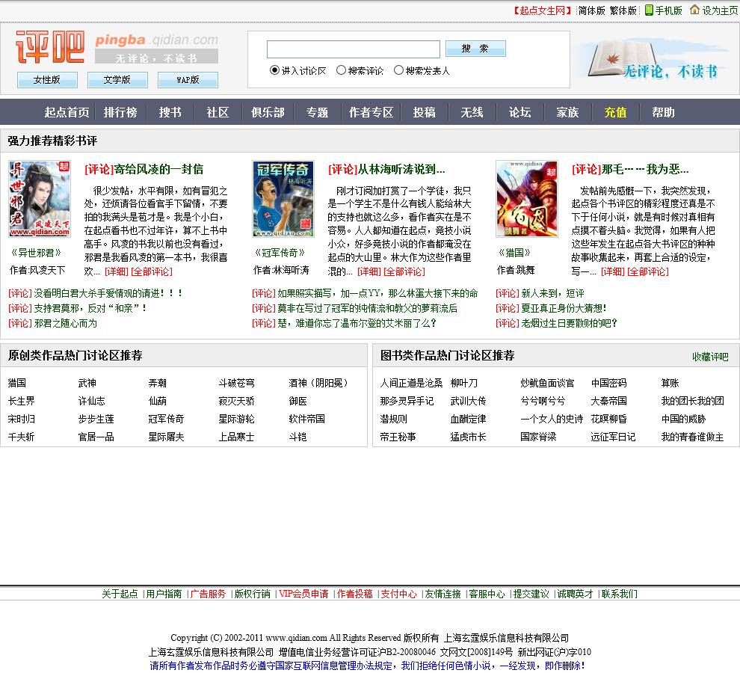Switch to 繁体版
Image resolution: width=740 pixels, height=673 pixels.
click(x=623, y=10)
